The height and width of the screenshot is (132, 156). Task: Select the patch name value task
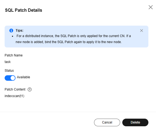coord(8,62)
